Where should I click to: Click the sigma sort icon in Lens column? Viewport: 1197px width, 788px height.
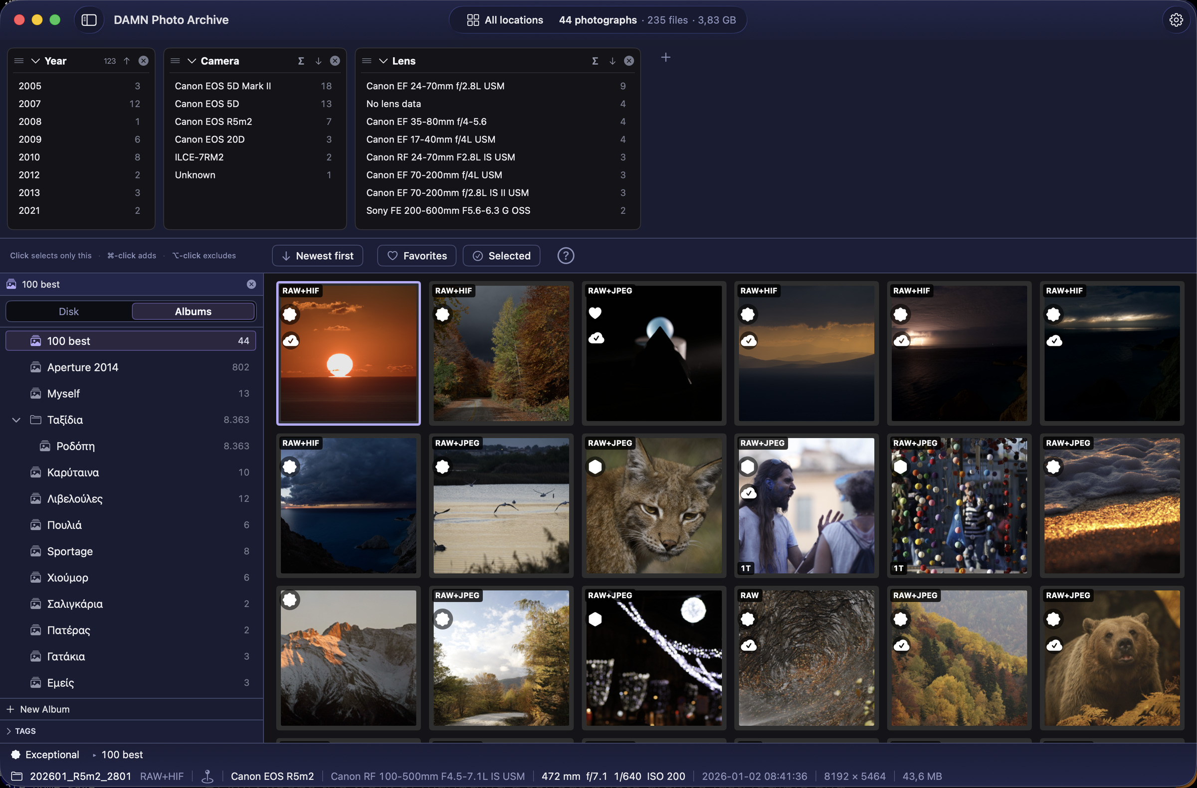(595, 61)
